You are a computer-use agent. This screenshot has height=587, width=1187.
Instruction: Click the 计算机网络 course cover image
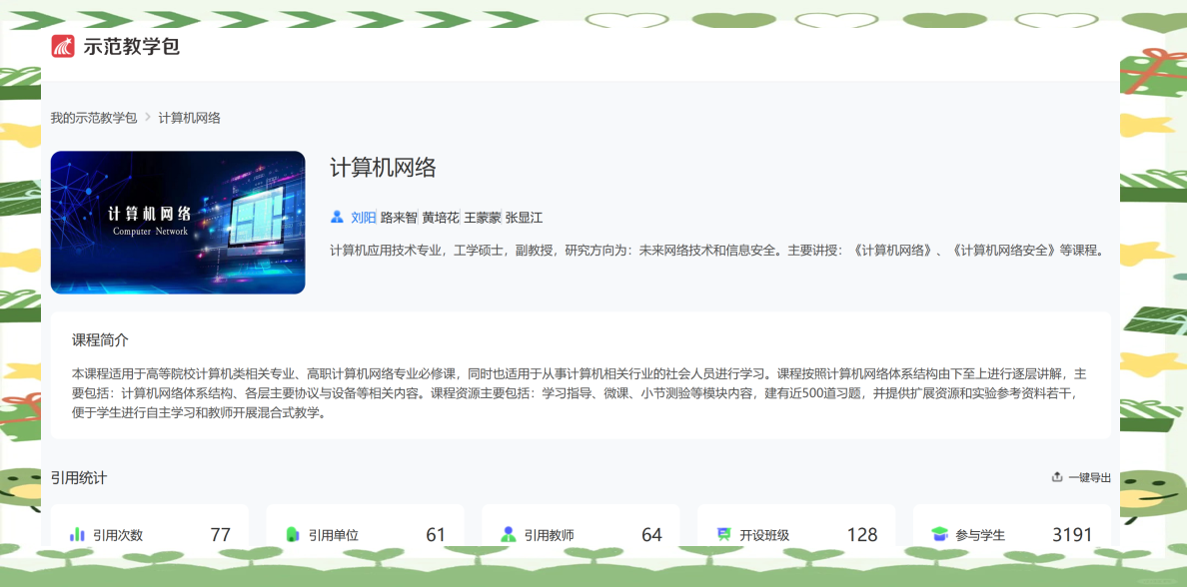(178, 223)
